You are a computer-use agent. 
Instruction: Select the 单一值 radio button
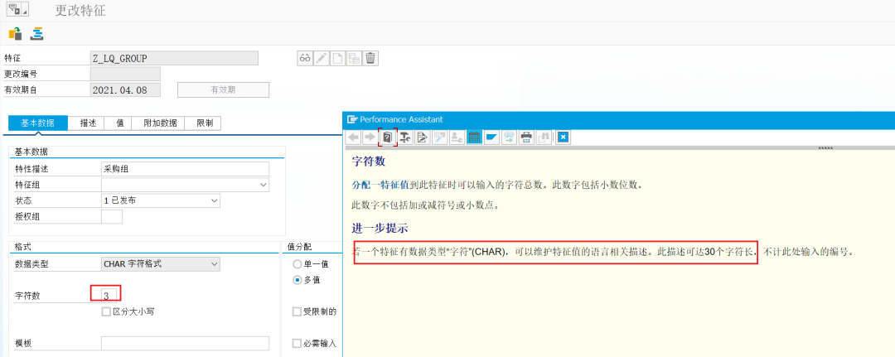pyautogui.click(x=296, y=264)
